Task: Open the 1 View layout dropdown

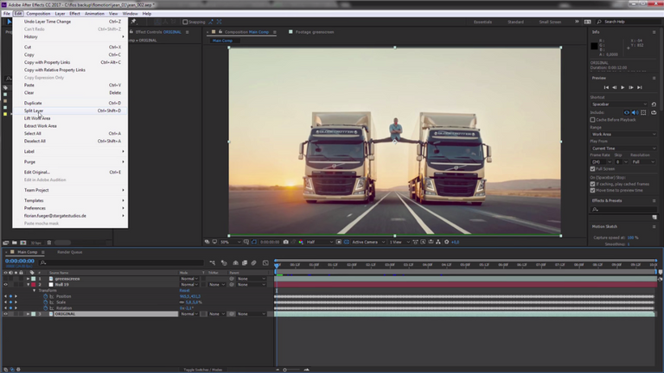Action: pyautogui.click(x=399, y=242)
